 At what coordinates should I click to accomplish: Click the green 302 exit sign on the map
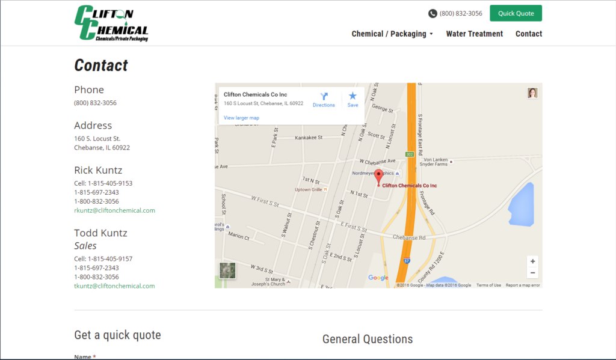[410, 154]
